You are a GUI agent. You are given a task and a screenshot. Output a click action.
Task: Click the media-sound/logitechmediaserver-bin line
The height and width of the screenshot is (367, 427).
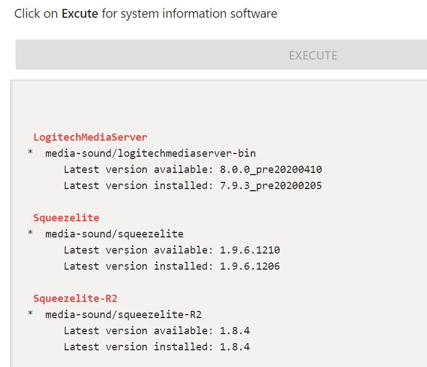[x=150, y=153]
